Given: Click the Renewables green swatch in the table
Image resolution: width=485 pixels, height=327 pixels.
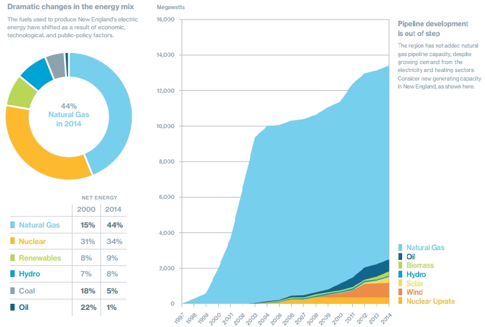Looking at the screenshot, I should click(12, 257).
